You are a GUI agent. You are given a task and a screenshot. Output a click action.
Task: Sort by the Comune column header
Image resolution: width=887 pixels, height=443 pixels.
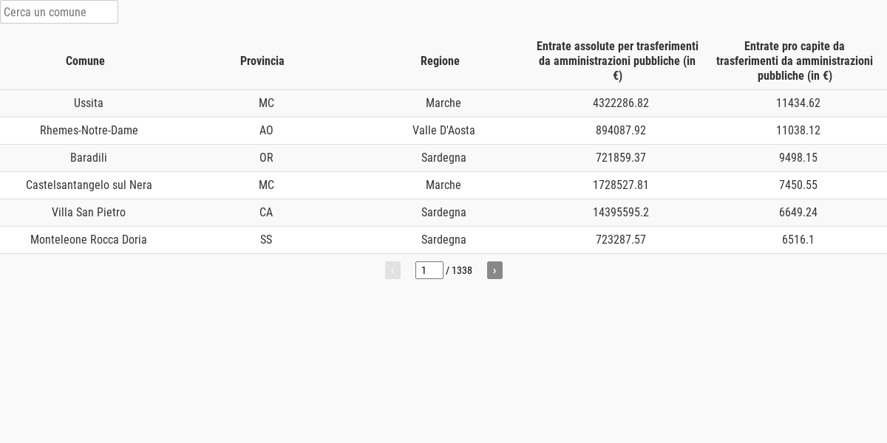(x=85, y=61)
